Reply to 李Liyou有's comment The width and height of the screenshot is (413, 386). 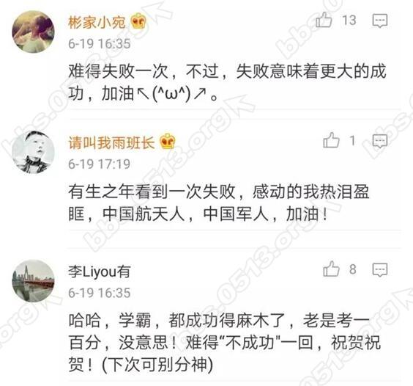tap(380, 270)
